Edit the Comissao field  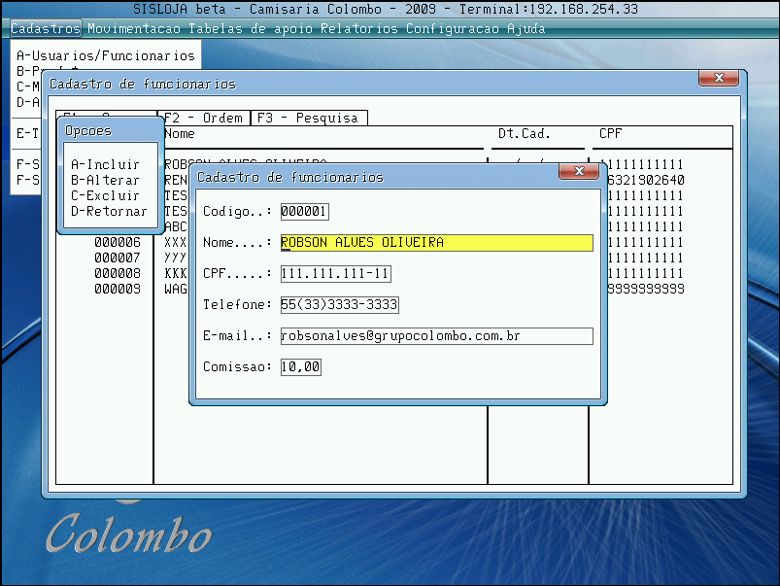300,367
